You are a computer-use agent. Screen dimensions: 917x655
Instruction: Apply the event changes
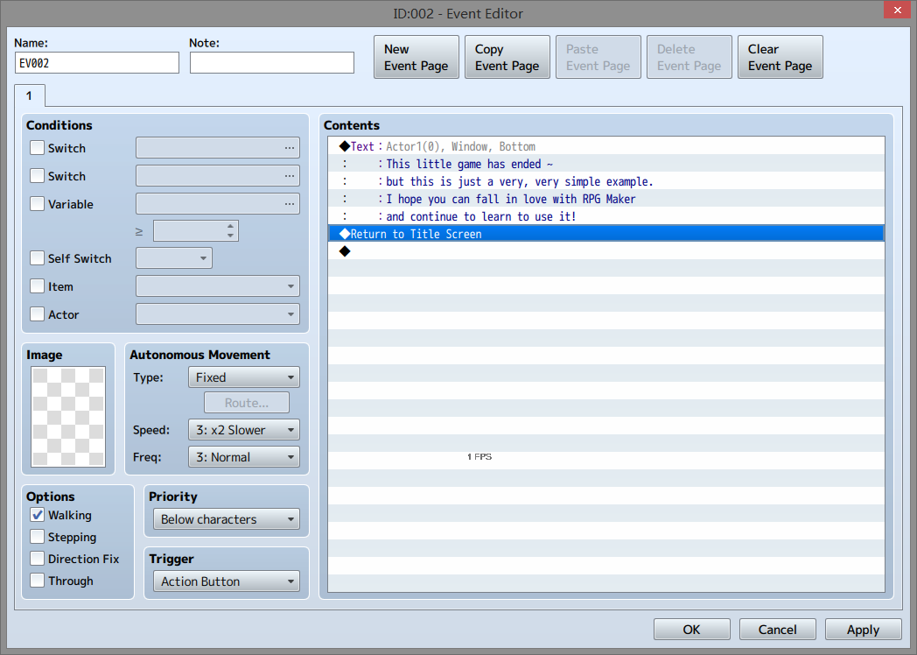864,630
